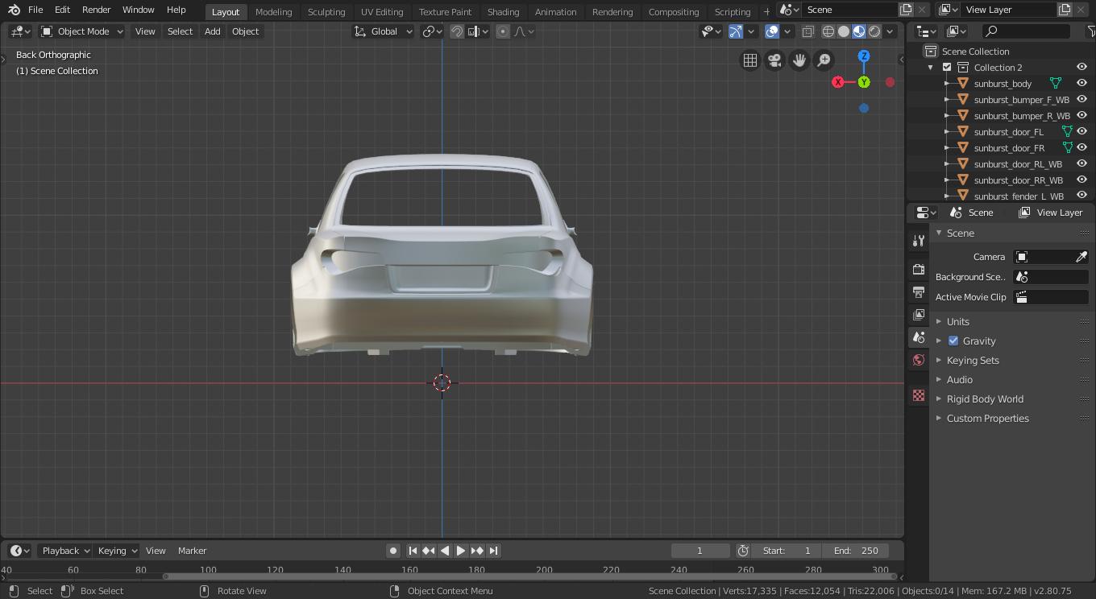
Task: Click the new view layer icon
Action: coord(1065,10)
